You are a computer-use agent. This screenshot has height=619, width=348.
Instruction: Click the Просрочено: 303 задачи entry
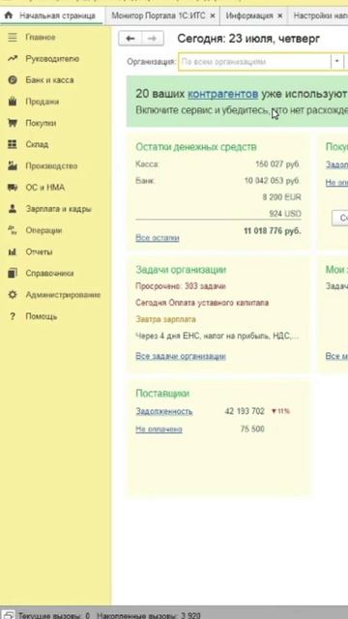pyautogui.click(x=181, y=286)
